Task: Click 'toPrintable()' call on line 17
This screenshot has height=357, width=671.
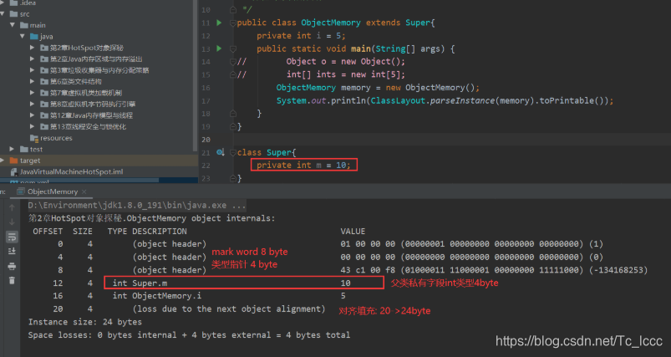Action: [572, 100]
